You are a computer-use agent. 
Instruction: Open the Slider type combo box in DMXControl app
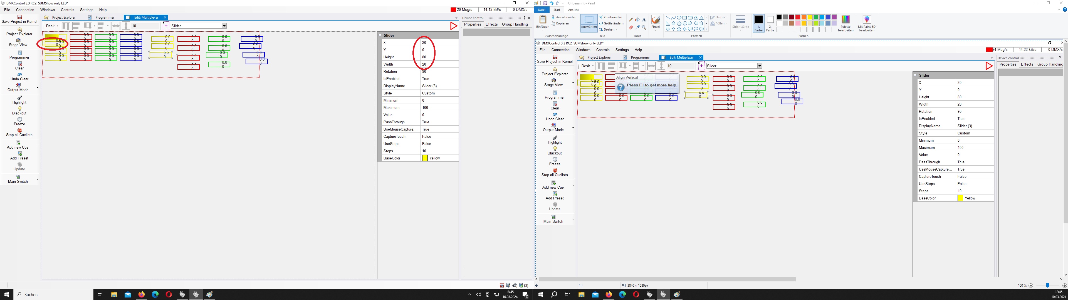pyautogui.click(x=224, y=26)
